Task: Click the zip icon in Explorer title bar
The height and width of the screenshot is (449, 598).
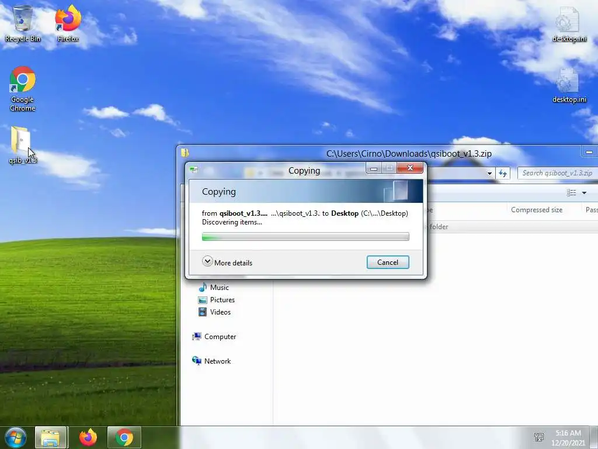Action: (x=185, y=153)
